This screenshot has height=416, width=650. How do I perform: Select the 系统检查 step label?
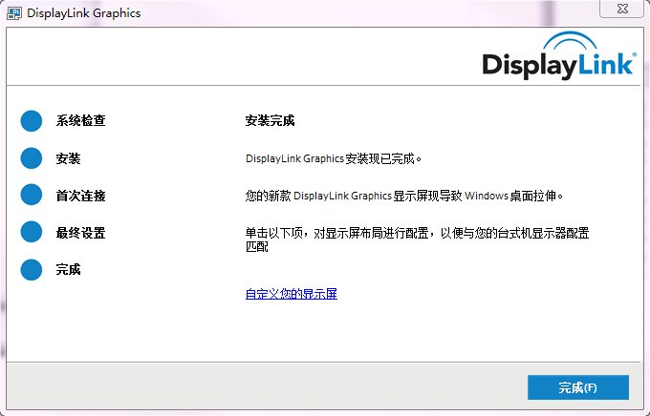tap(81, 121)
